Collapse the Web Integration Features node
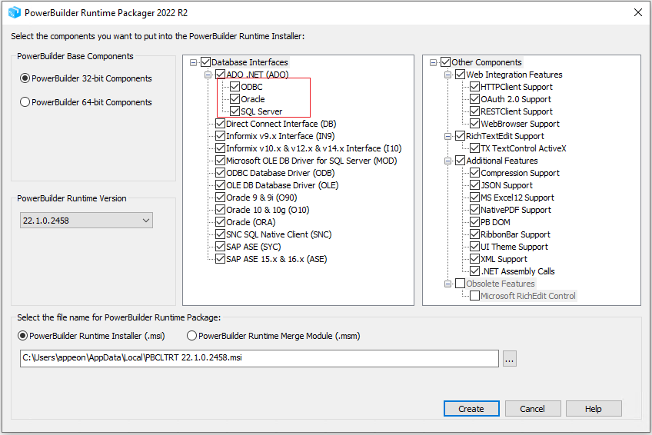This screenshot has width=652, height=435. [447, 75]
